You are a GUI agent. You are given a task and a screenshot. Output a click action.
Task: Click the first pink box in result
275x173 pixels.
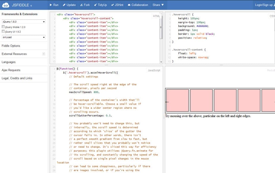(177, 100)
